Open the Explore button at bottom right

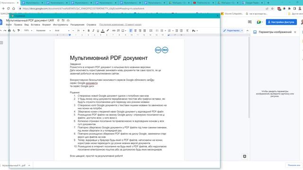[x=245, y=156]
